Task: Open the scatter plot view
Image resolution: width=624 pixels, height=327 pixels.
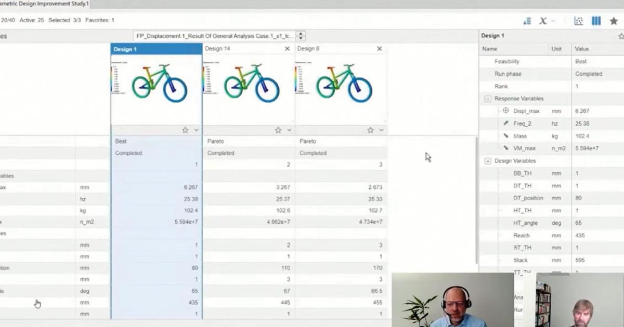Action: point(578,21)
